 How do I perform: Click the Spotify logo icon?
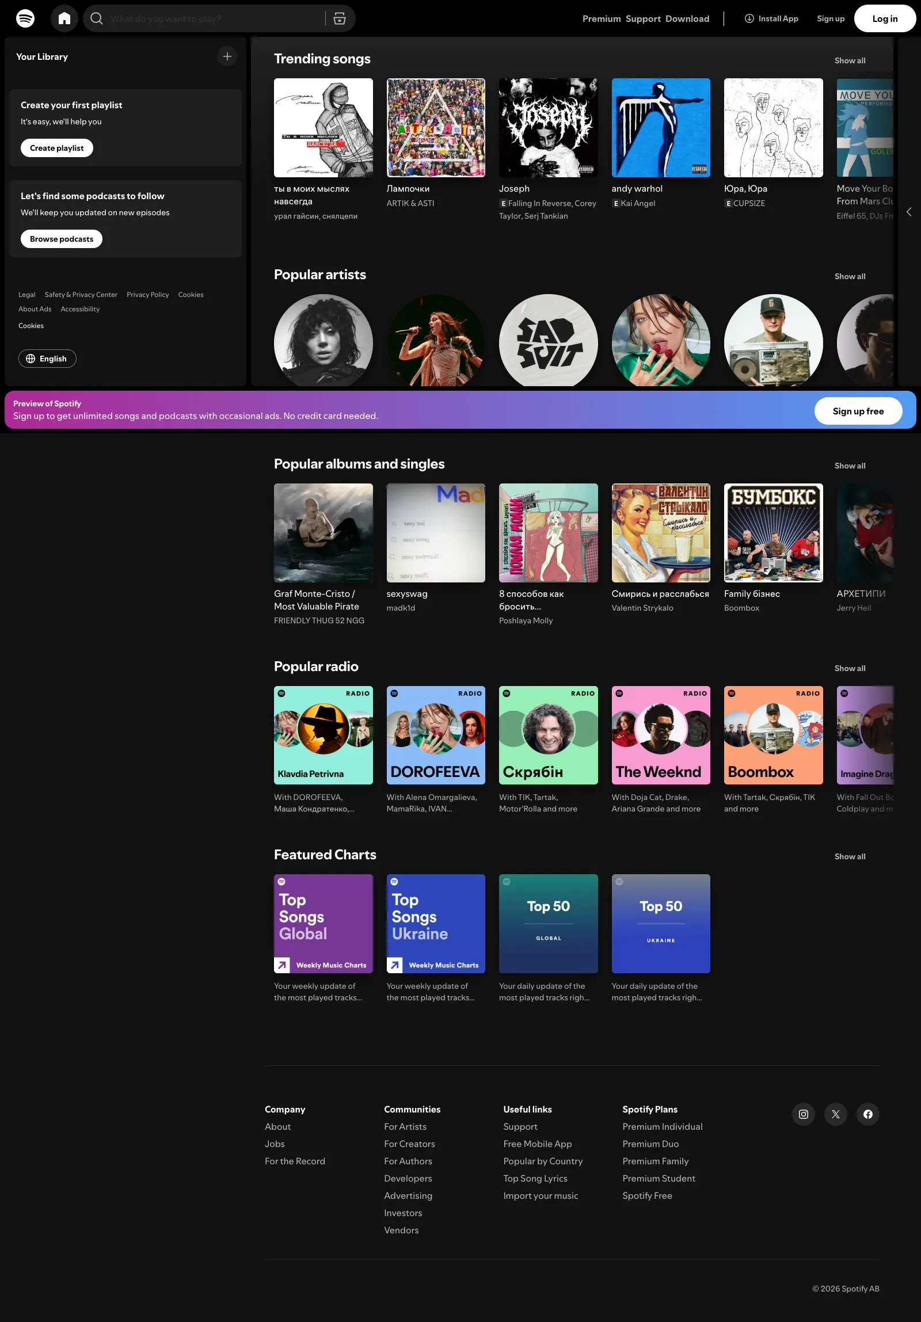click(25, 18)
